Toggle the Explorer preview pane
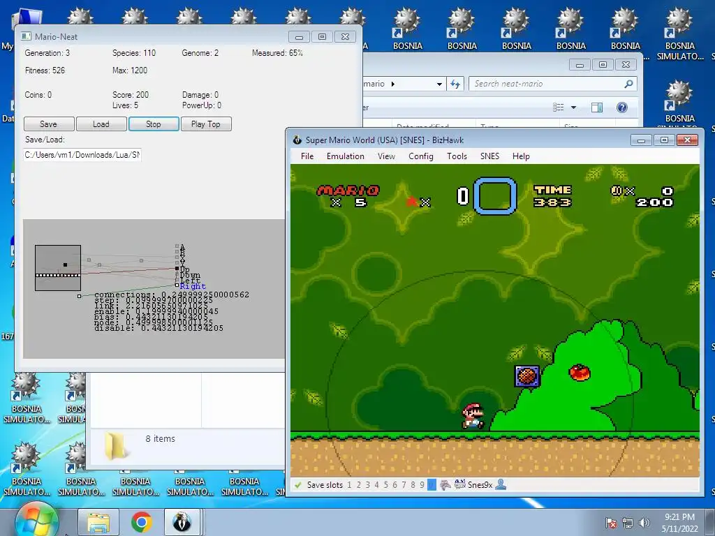The height and width of the screenshot is (536, 715). coord(597,107)
